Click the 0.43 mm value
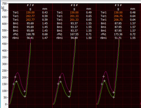Viewport: 141px width, 108px height. click(45, 12)
